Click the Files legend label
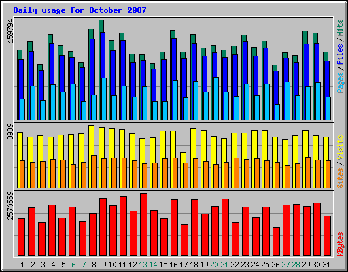 (x=341, y=54)
